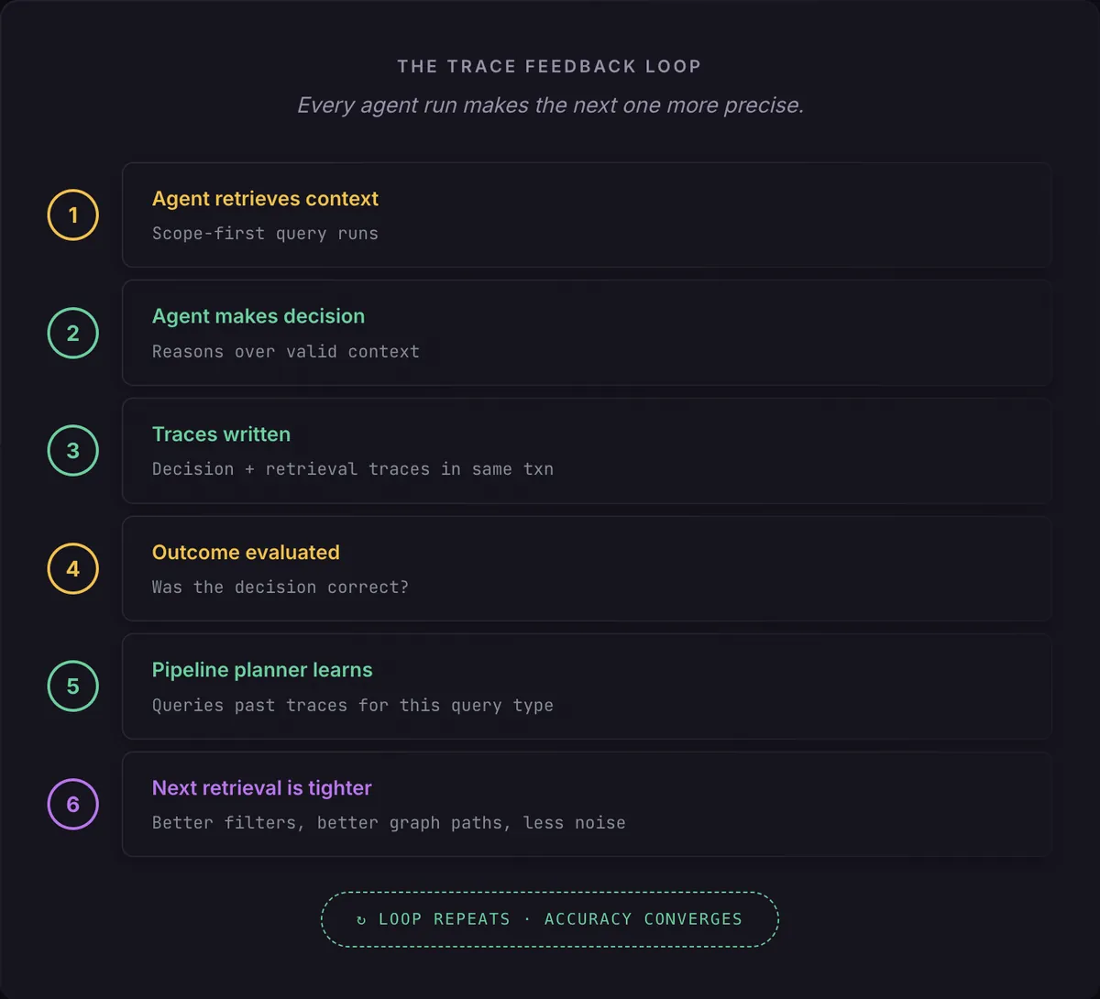Screen dimensions: 1100x999
Task: Click the yellow step 4 circle
Action: [x=73, y=568]
